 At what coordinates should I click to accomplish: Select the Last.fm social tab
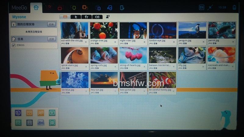click(97, 17)
